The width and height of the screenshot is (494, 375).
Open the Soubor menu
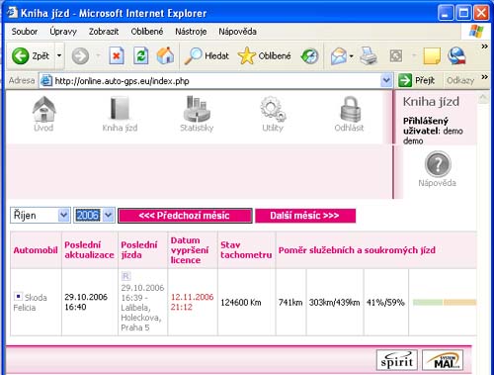pyautogui.click(x=25, y=32)
